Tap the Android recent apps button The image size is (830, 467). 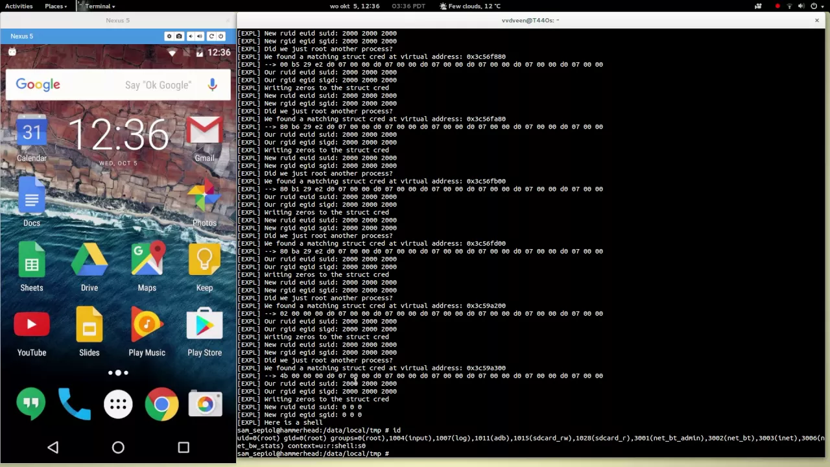point(184,448)
